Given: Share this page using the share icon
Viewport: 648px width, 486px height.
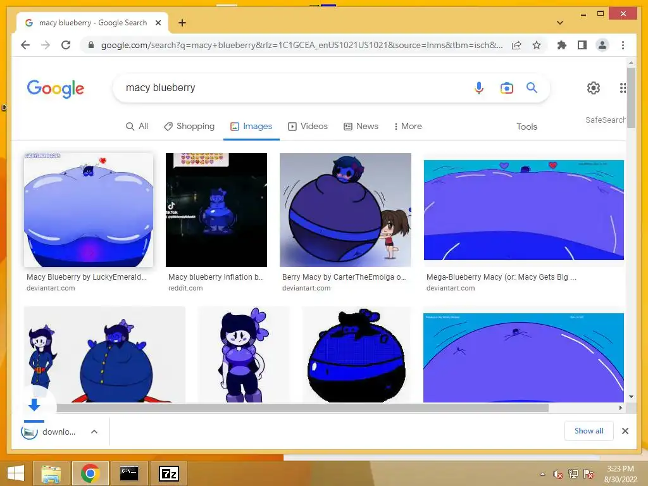Looking at the screenshot, I should tap(516, 45).
